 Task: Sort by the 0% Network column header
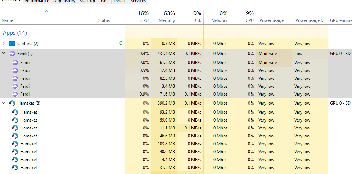click(217, 17)
